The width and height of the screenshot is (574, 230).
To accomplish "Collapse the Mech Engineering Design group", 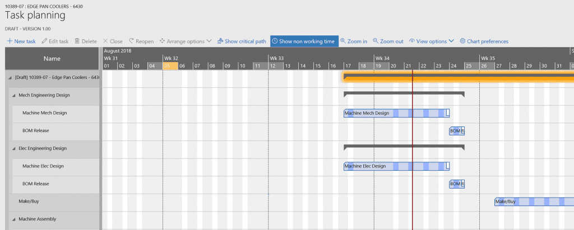I will point(14,95).
